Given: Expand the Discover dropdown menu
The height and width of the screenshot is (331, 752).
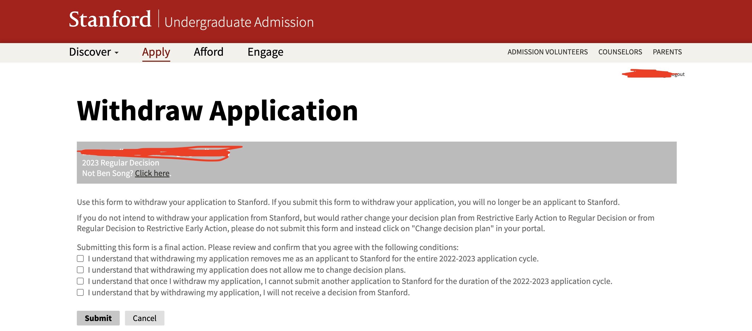Looking at the screenshot, I should pyautogui.click(x=93, y=52).
